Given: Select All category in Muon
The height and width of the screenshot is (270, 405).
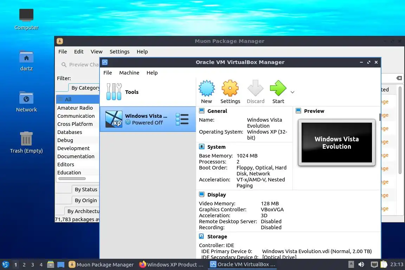Looking at the screenshot, I should pos(78,99).
